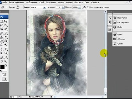Select the Slice tool
Screen dimensions: 132x99
(6, 29)
